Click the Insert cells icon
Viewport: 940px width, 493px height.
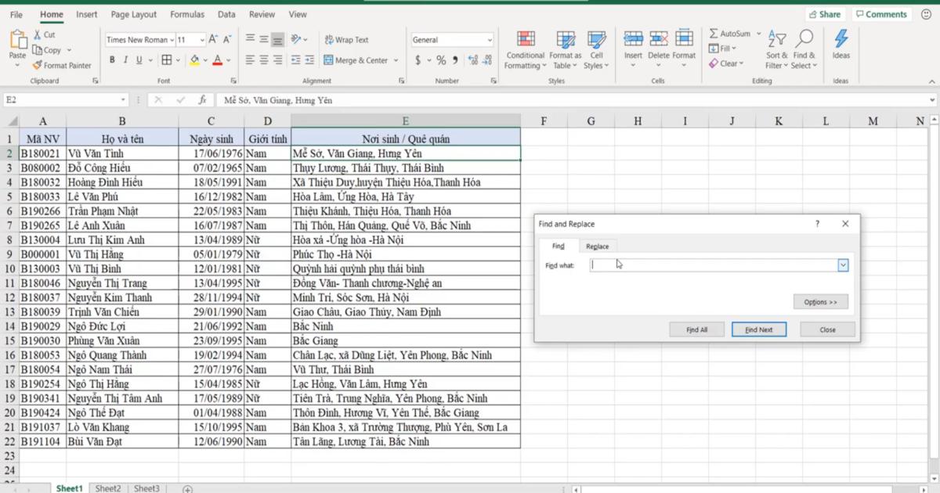pos(633,39)
